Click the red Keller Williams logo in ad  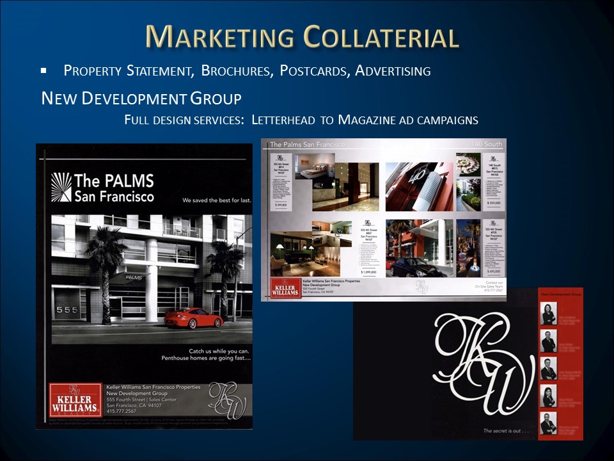75,400
